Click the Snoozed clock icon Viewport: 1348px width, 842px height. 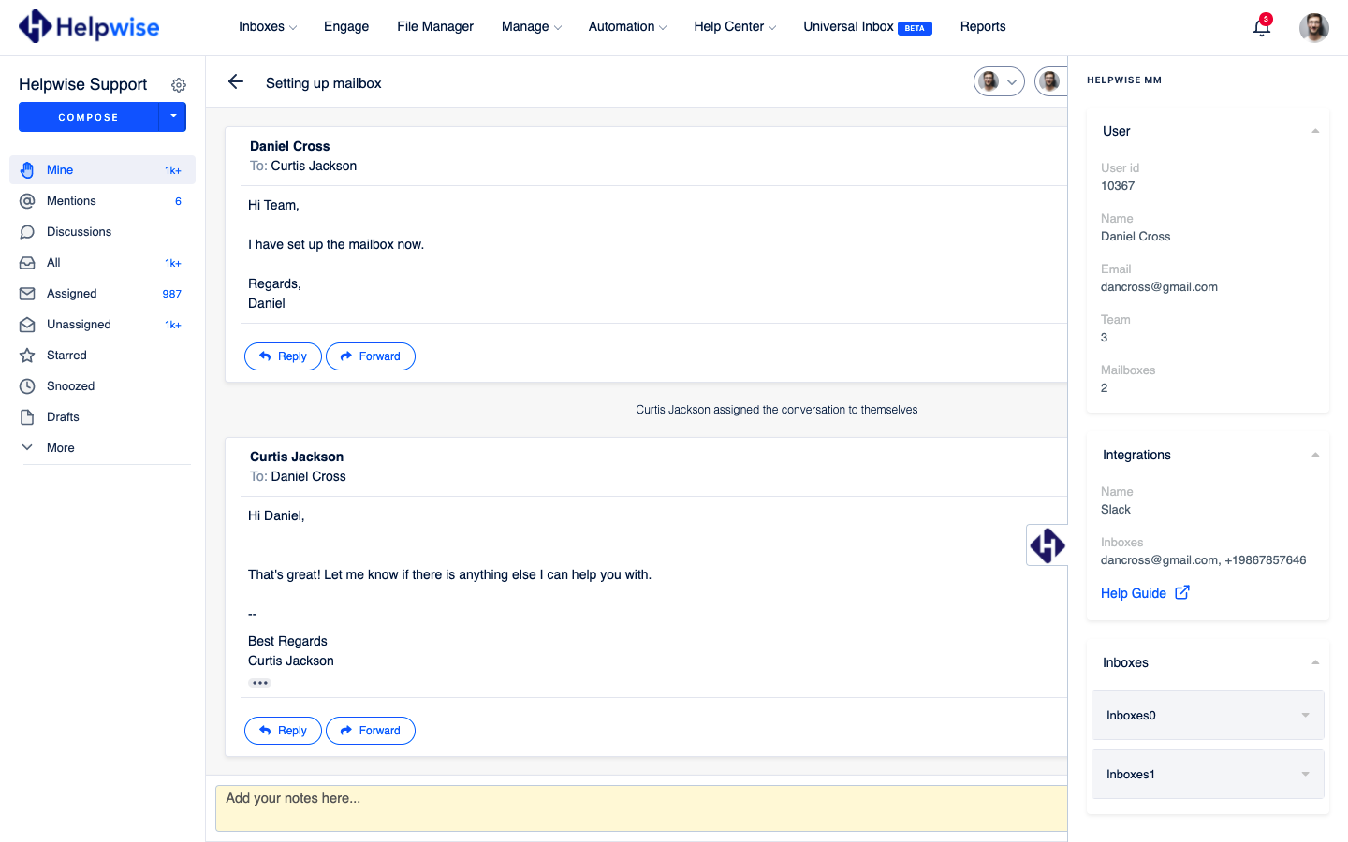(27, 386)
